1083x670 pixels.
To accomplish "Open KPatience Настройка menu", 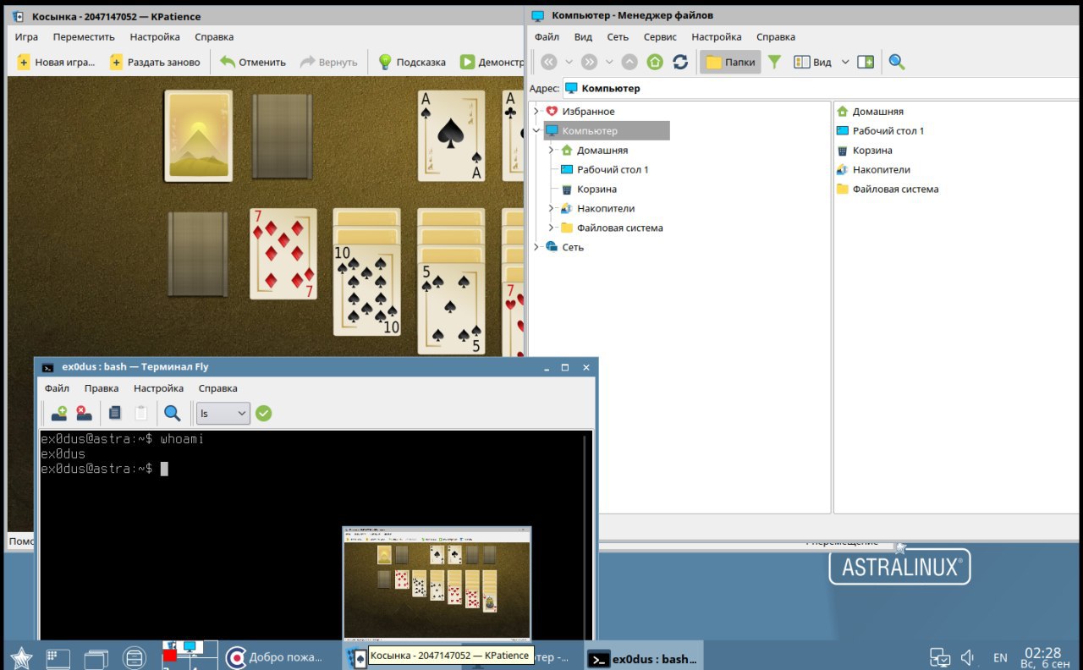I will 155,37.
